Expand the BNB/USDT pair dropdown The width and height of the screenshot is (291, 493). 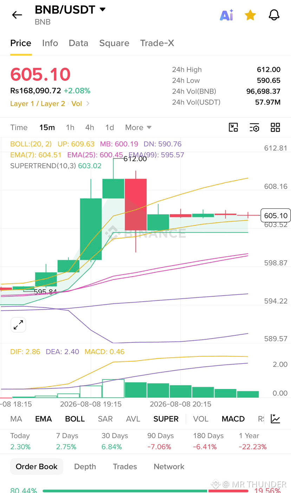[x=103, y=10]
